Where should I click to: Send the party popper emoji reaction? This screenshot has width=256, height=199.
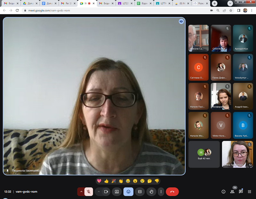pos(114,181)
